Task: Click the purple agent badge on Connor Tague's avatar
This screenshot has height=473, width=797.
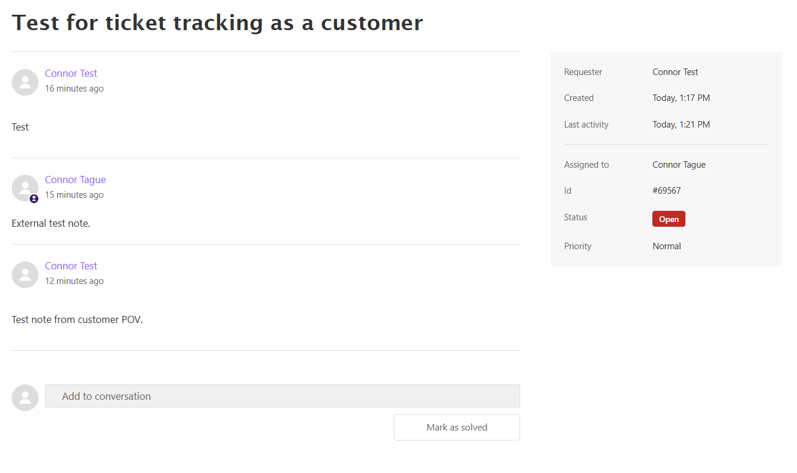Action: 34,199
